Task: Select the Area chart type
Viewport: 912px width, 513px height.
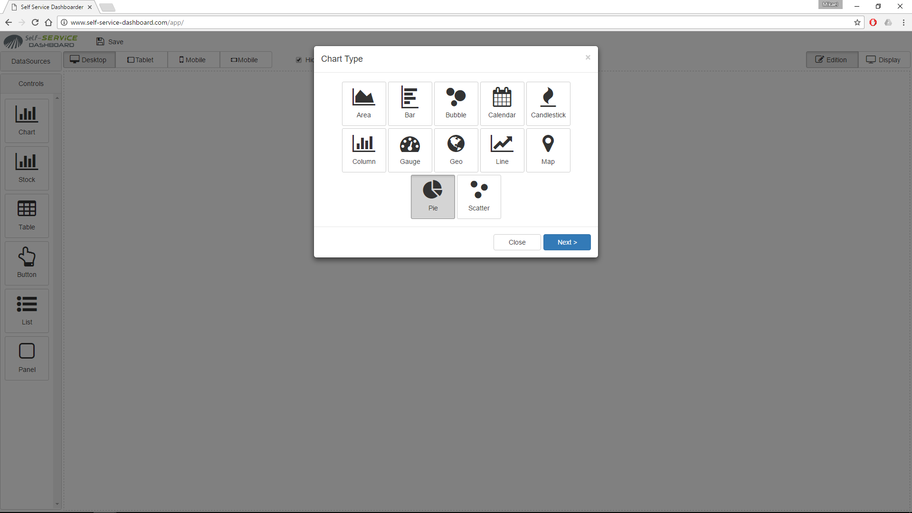Action: 364,103
